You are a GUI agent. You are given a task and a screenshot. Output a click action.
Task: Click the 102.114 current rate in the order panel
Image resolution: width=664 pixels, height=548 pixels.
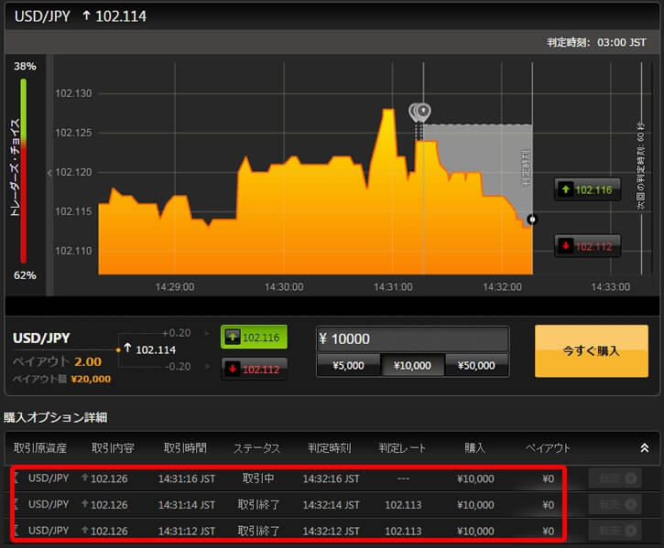coord(156,350)
